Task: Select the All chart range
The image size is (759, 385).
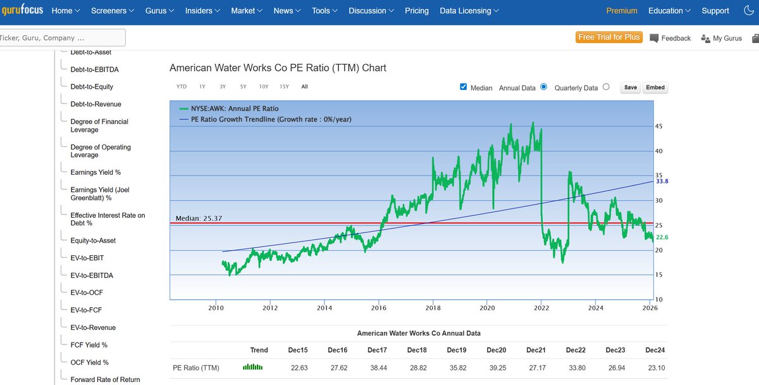Action: click(x=305, y=87)
